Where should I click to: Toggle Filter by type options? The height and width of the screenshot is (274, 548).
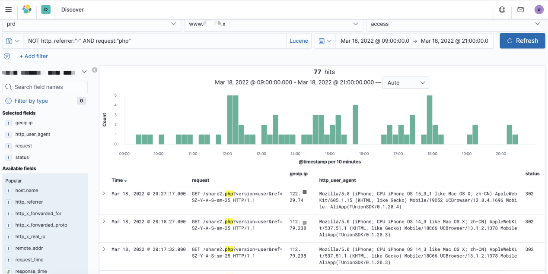[31, 101]
